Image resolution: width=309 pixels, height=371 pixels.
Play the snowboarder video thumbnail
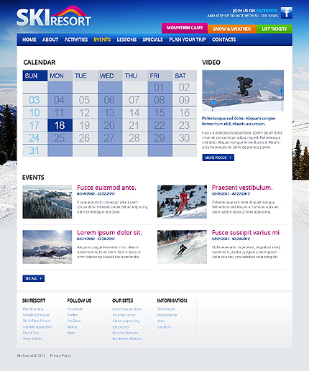coord(243,91)
